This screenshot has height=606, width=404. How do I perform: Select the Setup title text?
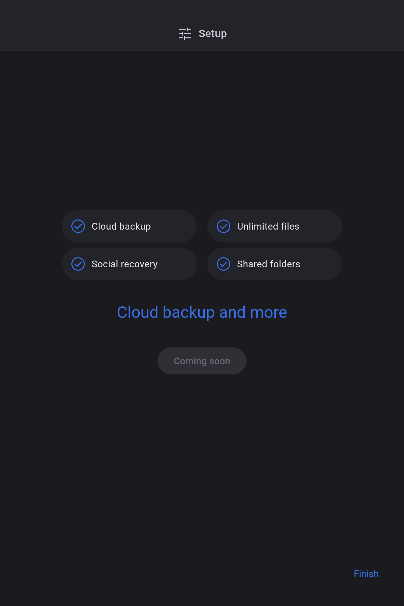click(212, 34)
